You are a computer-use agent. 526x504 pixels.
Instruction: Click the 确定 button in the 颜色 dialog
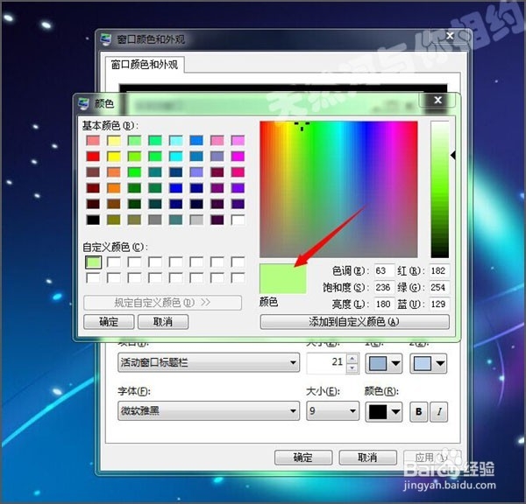click(x=109, y=322)
